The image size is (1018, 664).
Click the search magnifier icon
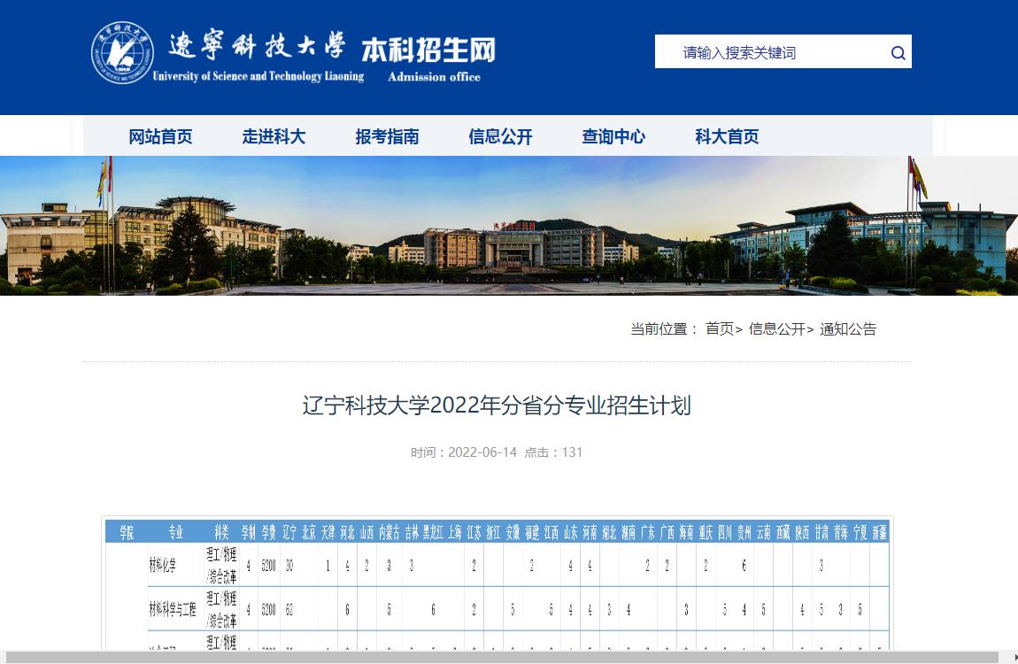[898, 52]
